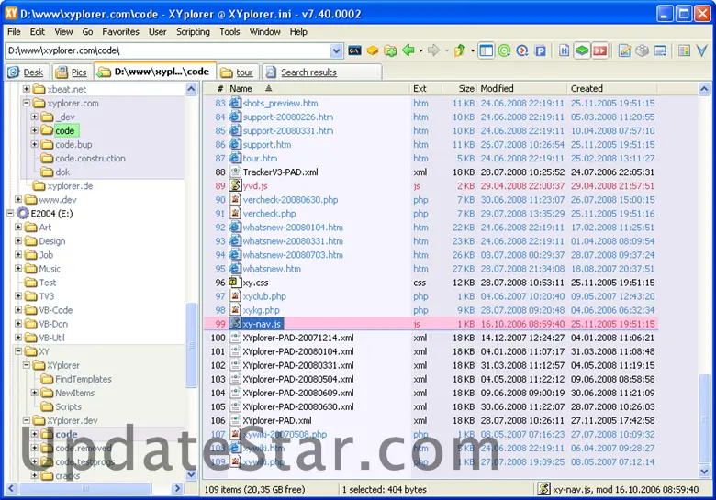This screenshot has height=500, width=716.
Task: Click the new folder toolbar icon
Action: point(390,51)
